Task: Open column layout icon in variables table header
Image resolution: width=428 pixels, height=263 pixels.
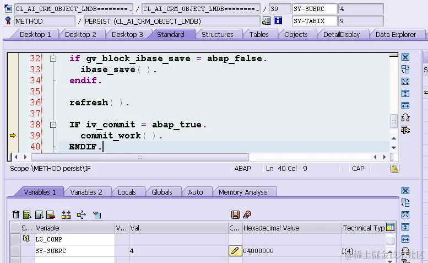Action: click(x=391, y=227)
